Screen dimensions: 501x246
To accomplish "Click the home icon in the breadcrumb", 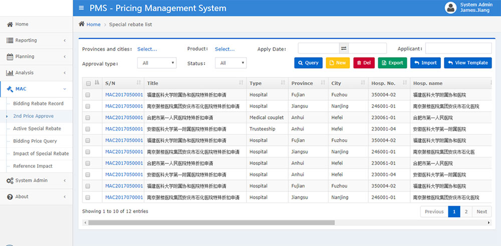I will click(82, 24).
